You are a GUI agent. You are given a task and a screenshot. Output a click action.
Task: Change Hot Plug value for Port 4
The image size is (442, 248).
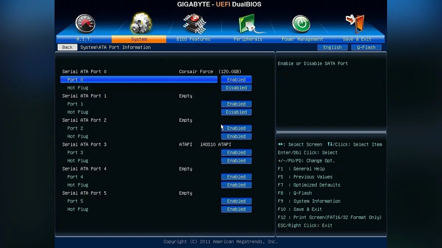[236, 185]
